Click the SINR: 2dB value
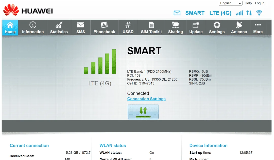 click(197, 83)
